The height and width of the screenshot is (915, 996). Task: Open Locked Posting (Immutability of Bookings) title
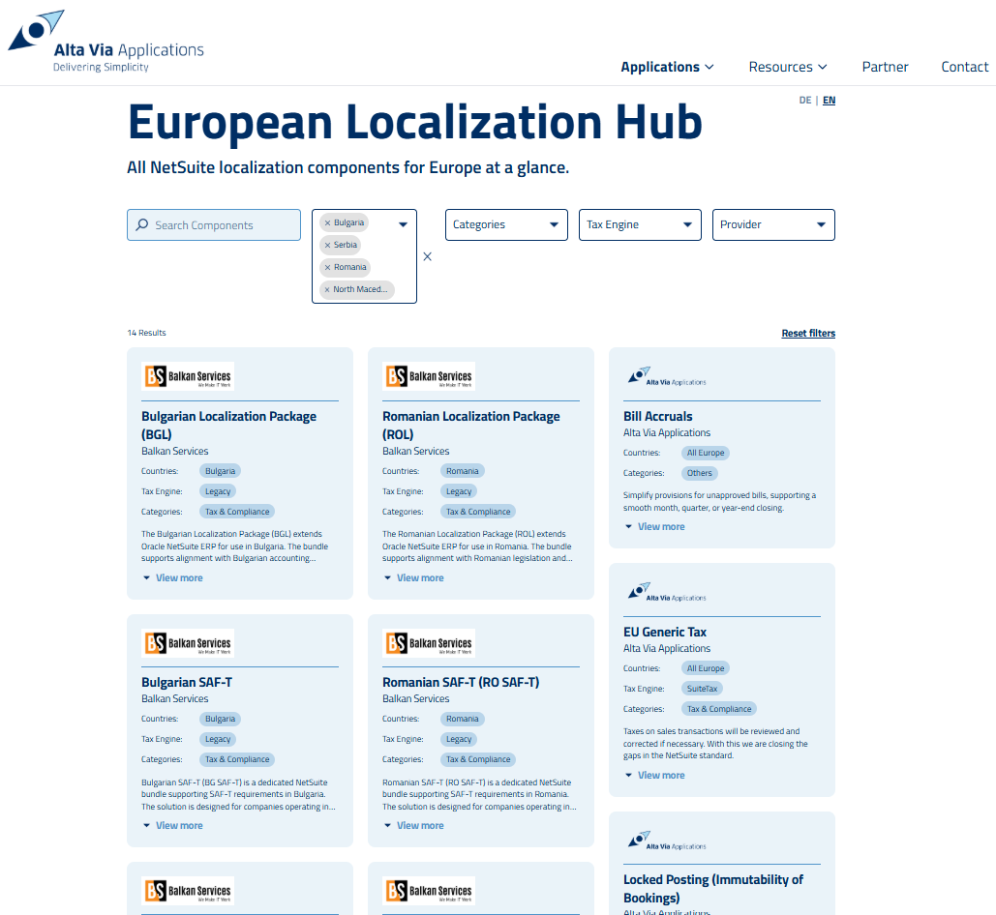[x=712, y=888]
